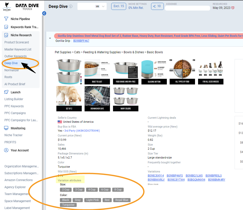Image resolution: width=243 pixels, height=210 pixels.
Task: Open the 3rd Party seller link
Action: tap(82, 131)
